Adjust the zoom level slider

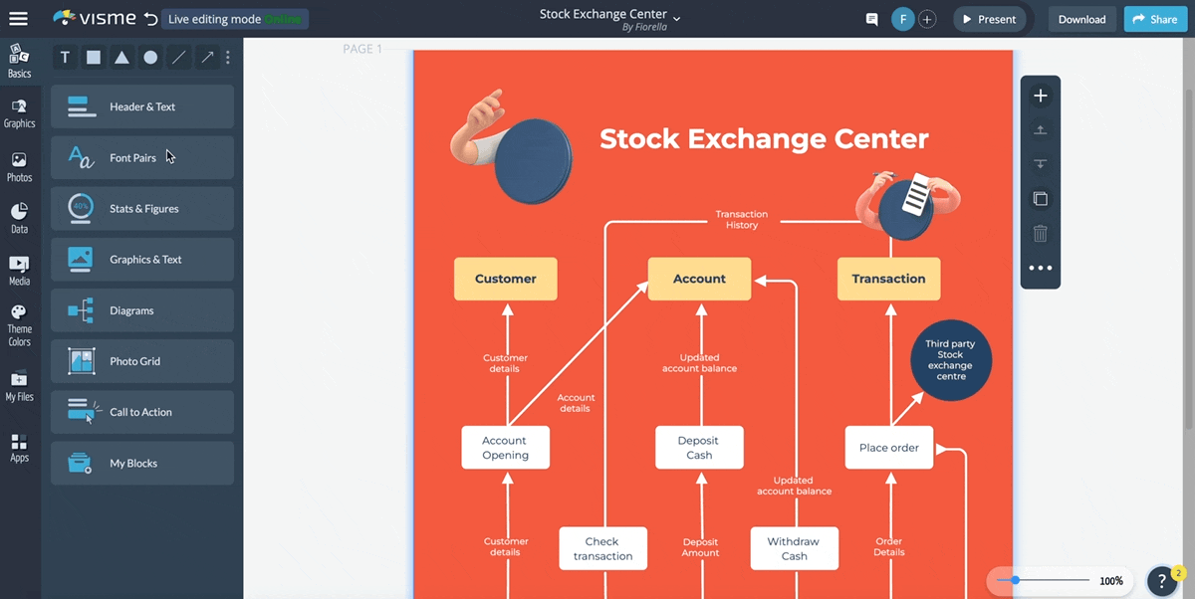1016,580
